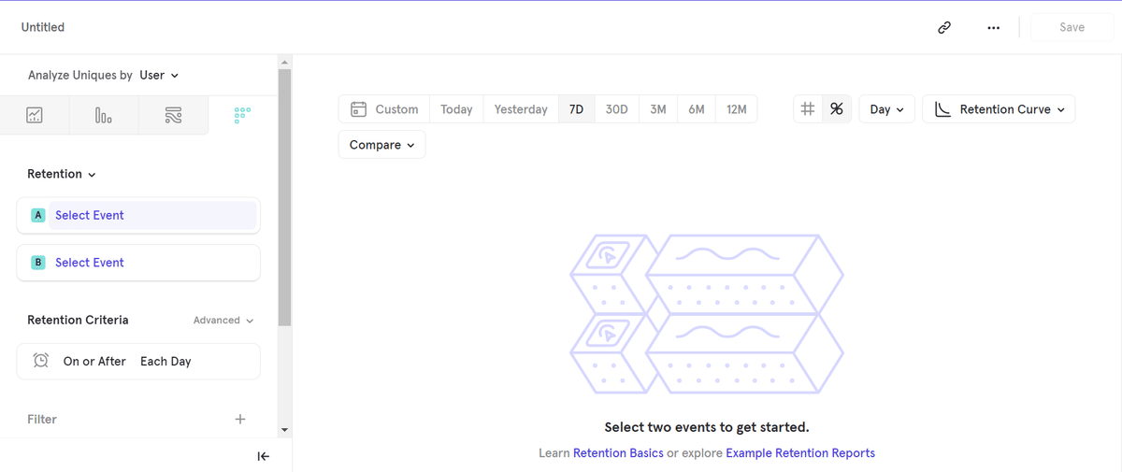1122x472 pixels.
Task: Expand the Retention Curve dropdown
Action: click(999, 109)
